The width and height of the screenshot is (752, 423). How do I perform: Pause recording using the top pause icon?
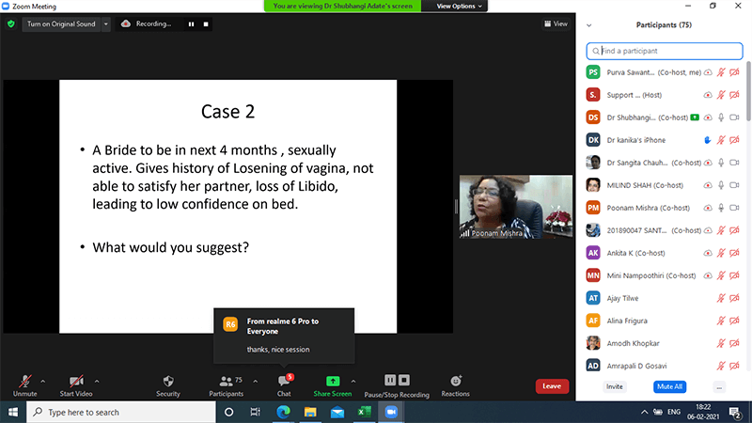(190, 23)
